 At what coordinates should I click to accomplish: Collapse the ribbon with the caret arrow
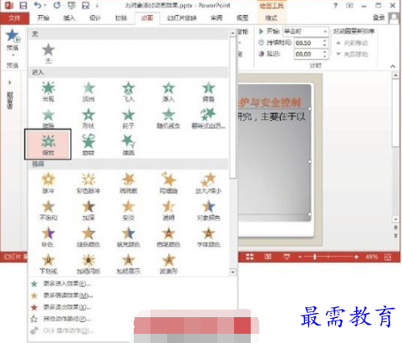393,66
